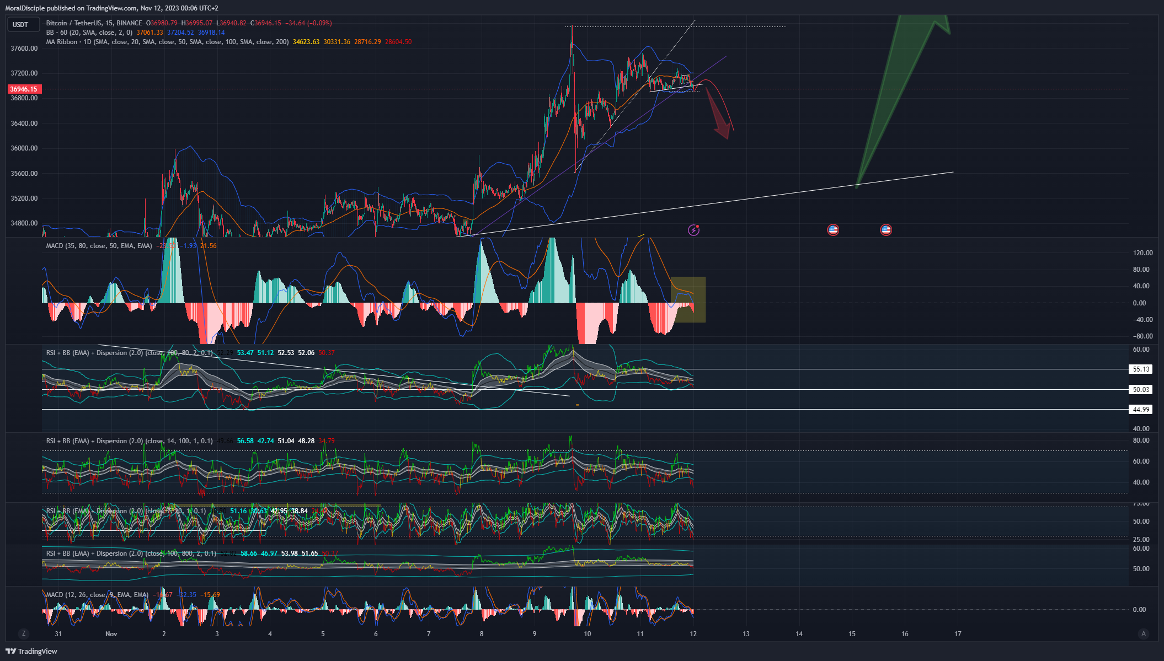The width and height of the screenshot is (1164, 661).
Task: Click the lightning bolt event icon
Action: tap(693, 230)
